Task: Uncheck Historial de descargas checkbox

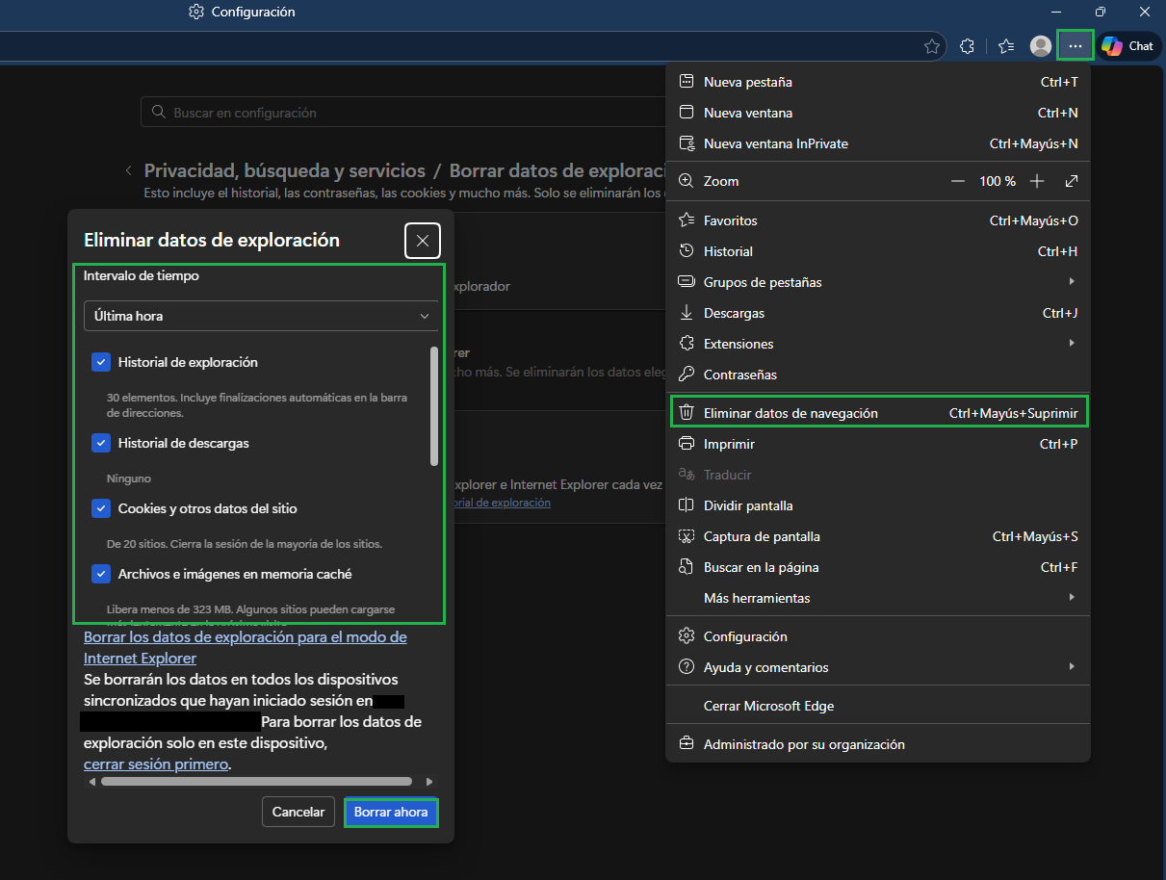Action: 101,443
